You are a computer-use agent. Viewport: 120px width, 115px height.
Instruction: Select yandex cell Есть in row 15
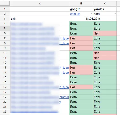pos(105,77)
